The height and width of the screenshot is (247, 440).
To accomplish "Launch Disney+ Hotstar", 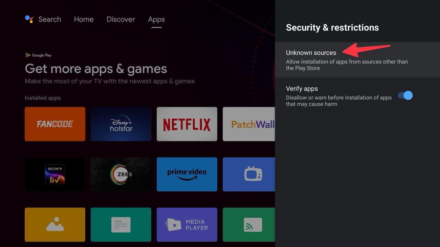I will pyautogui.click(x=121, y=124).
